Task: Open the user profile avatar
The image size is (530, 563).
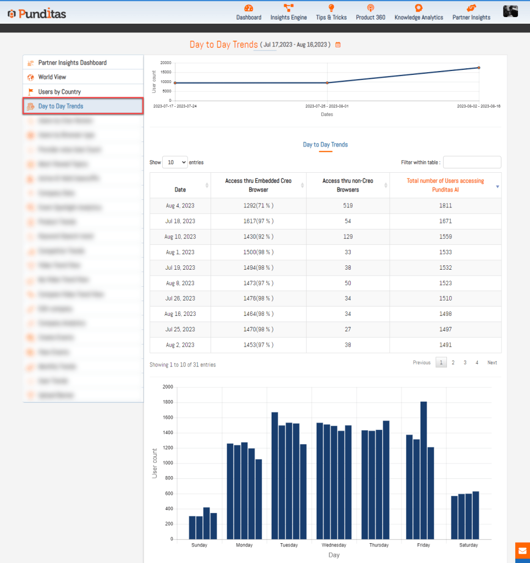Action: (510, 11)
